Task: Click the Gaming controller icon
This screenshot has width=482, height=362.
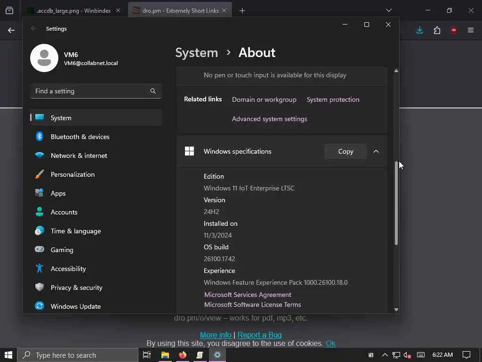Action: point(40,249)
